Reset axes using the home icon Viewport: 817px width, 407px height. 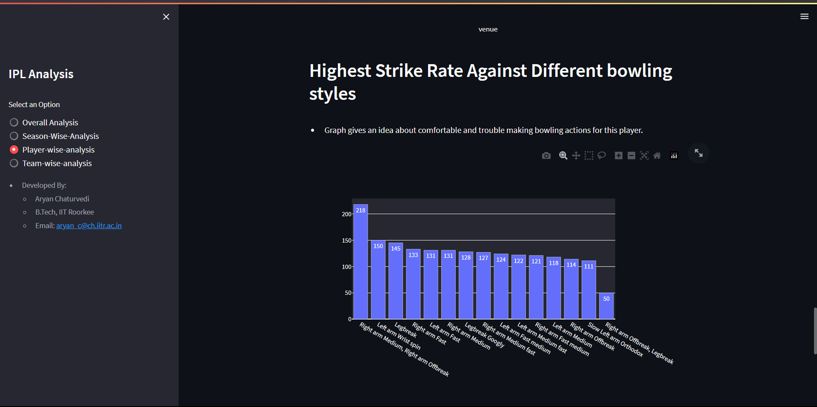pyautogui.click(x=657, y=155)
